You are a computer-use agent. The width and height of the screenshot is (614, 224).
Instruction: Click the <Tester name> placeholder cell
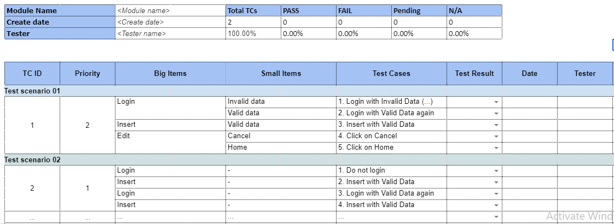tap(170, 33)
